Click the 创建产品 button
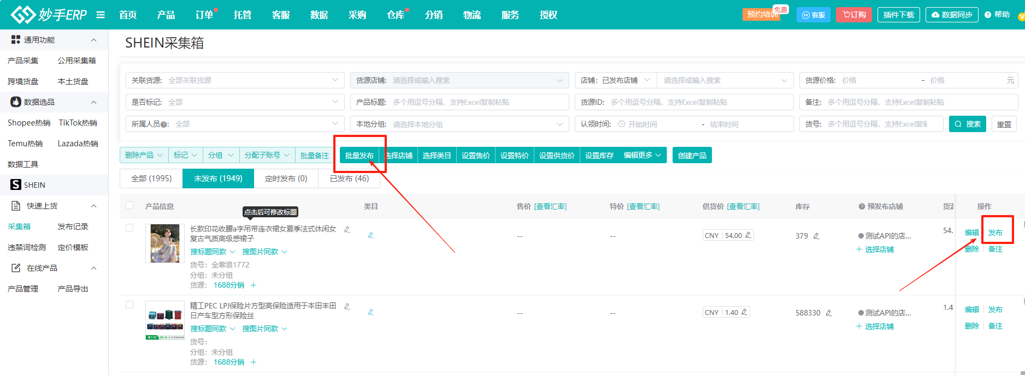The image size is (1025, 375). 692,156
